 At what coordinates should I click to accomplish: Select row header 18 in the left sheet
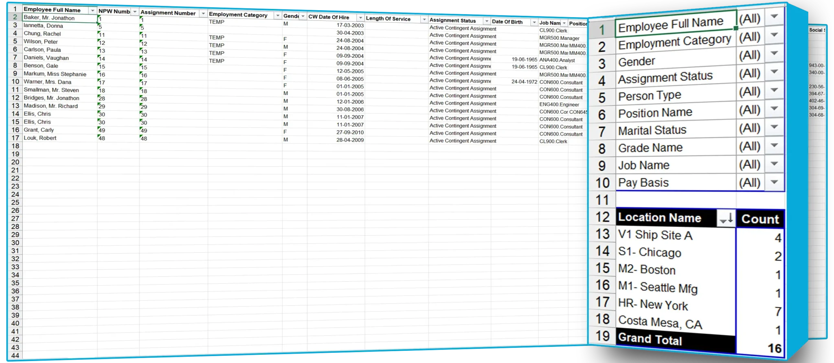15,146
